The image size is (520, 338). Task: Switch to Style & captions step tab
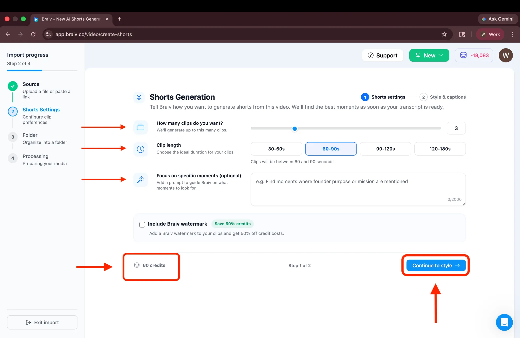click(x=443, y=97)
